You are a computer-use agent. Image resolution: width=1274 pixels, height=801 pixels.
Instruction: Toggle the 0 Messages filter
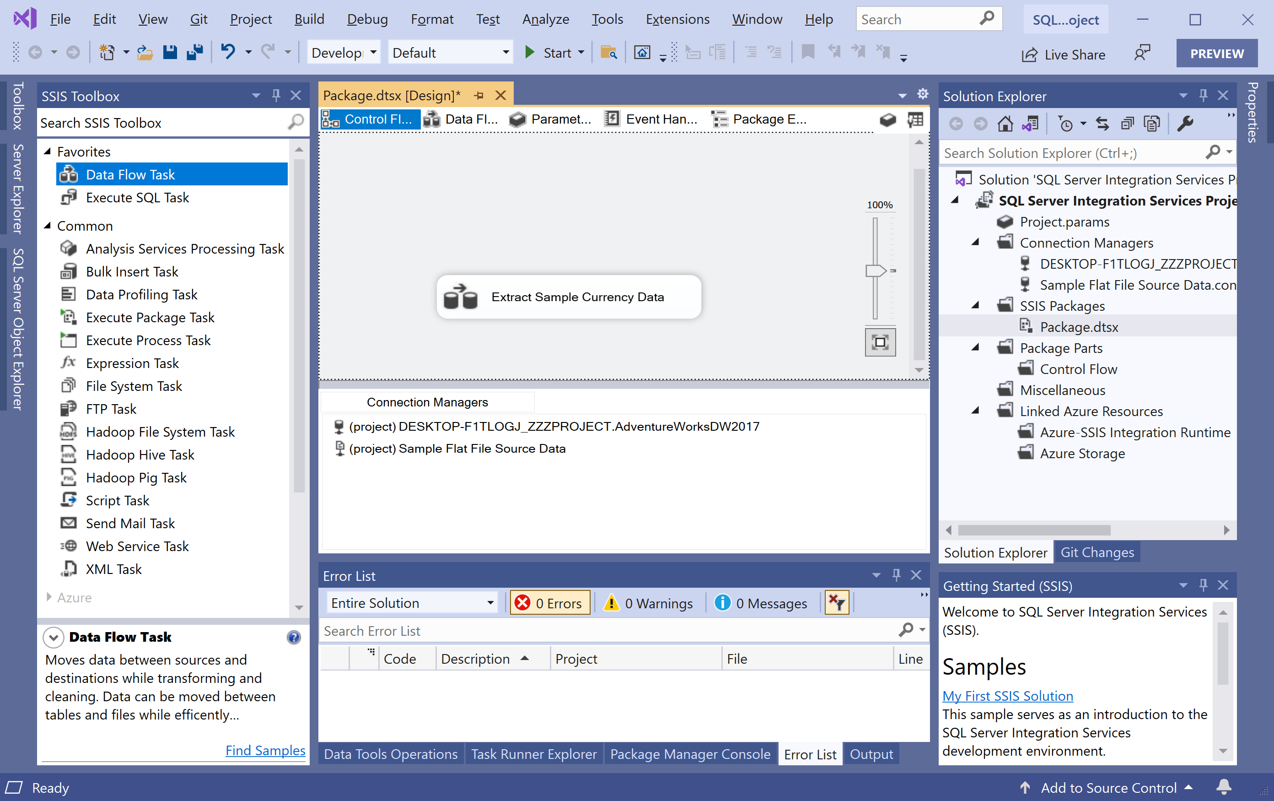[761, 603]
